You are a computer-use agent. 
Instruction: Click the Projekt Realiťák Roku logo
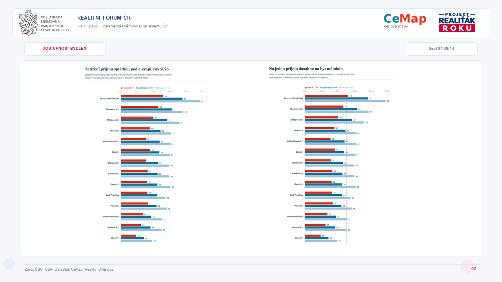point(457,22)
